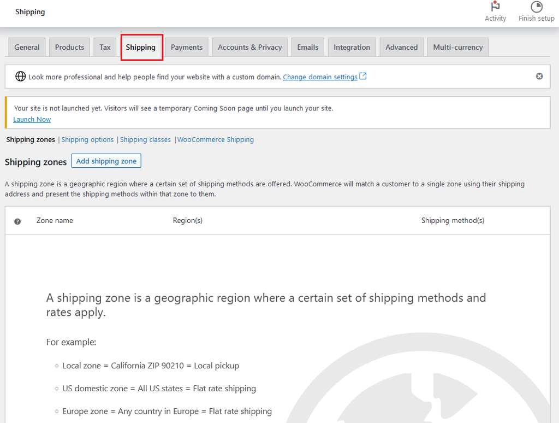Open the Shipping classes section link

(145, 140)
